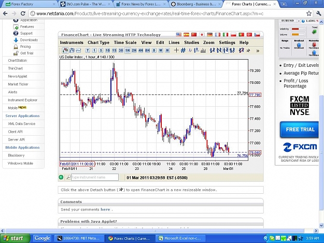Switch to tick (T) time scale
The height and width of the screenshot is (243, 324).
[88, 51]
